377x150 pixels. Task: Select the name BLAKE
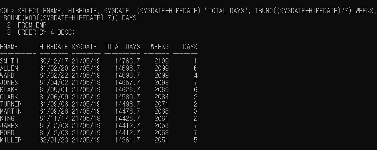click(x=9, y=90)
